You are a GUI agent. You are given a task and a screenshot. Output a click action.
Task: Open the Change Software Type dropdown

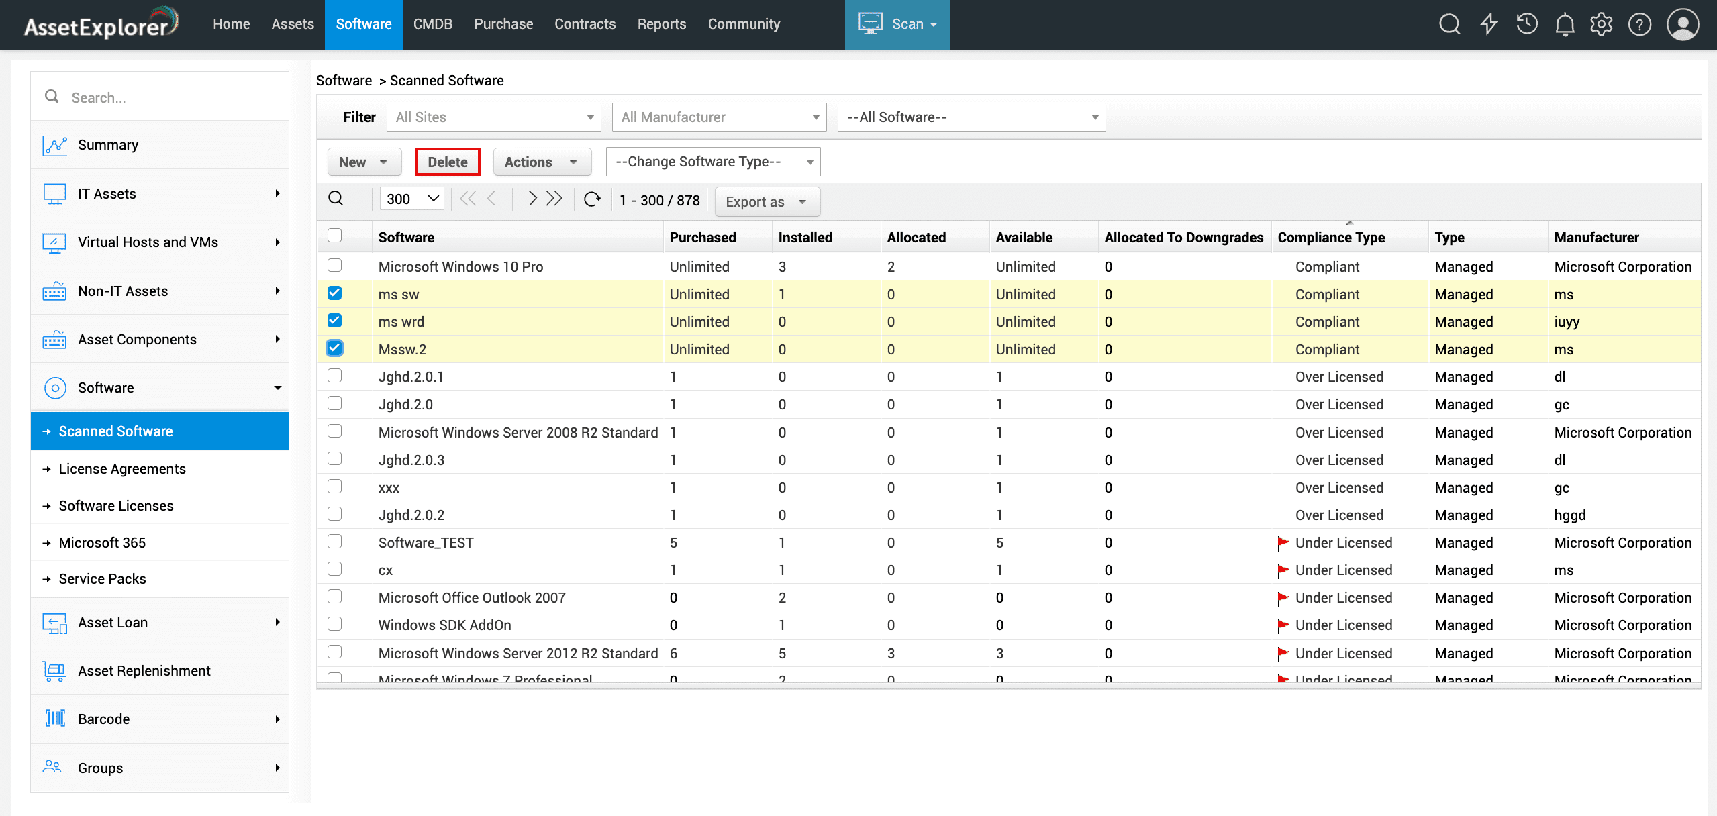pyautogui.click(x=713, y=162)
